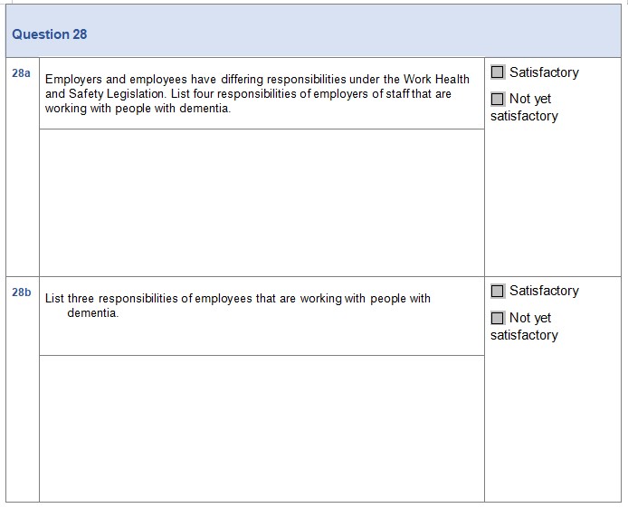Screen dimensions: 628x508
Task: Tick Not yet satisfactory checkbox for 28a
Action: point(498,99)
